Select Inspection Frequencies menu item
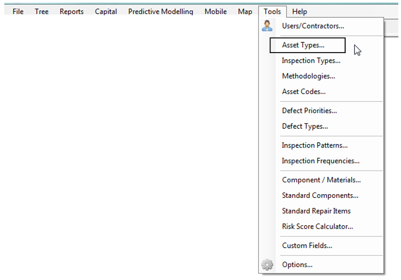 tap(321, 161)
